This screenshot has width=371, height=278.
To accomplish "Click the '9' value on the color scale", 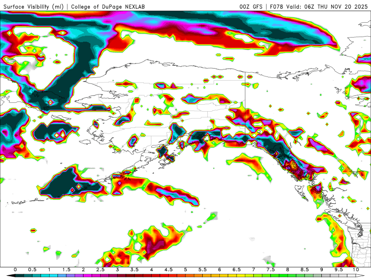I will click(x=322, y=270).
